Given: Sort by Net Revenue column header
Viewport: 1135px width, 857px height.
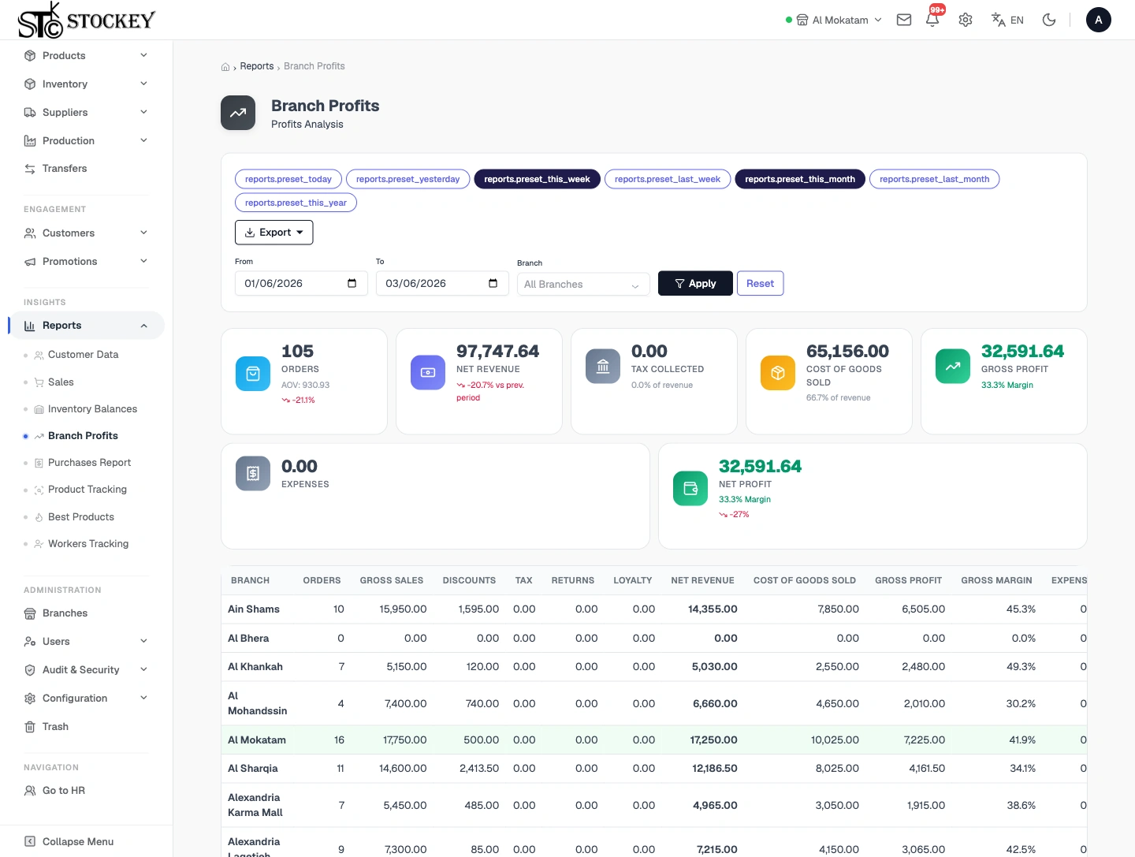Looking at the screenshot, I should 702,580.
